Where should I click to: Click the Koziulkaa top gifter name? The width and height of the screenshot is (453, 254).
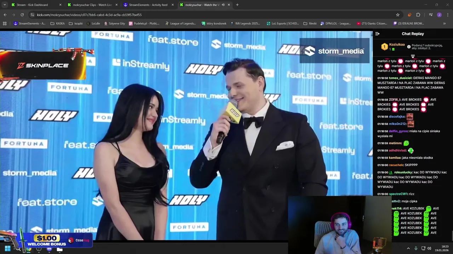tap(397, 45)
